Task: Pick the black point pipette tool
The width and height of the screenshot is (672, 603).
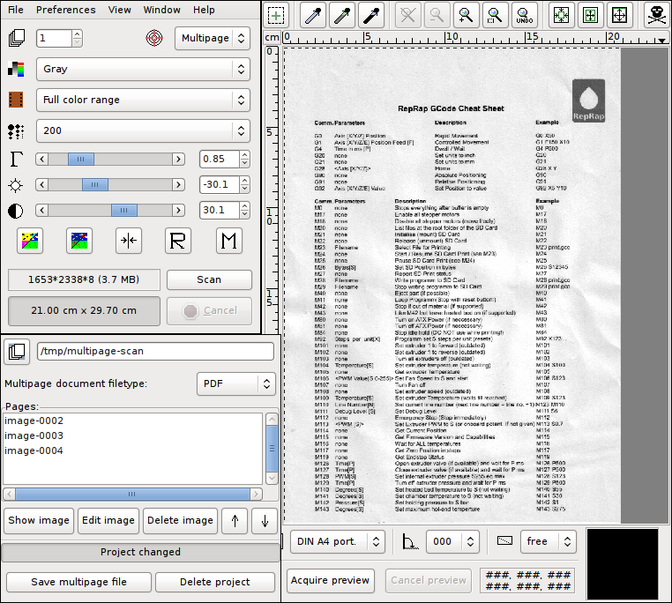Action: pyautogui.click(x=371, y=15)
